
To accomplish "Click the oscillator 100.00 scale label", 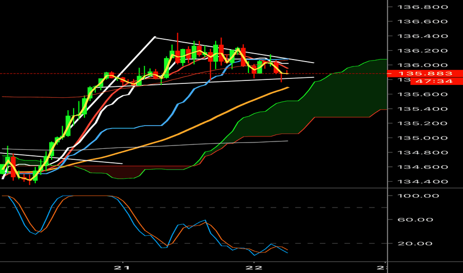I will tap(418, 196).
